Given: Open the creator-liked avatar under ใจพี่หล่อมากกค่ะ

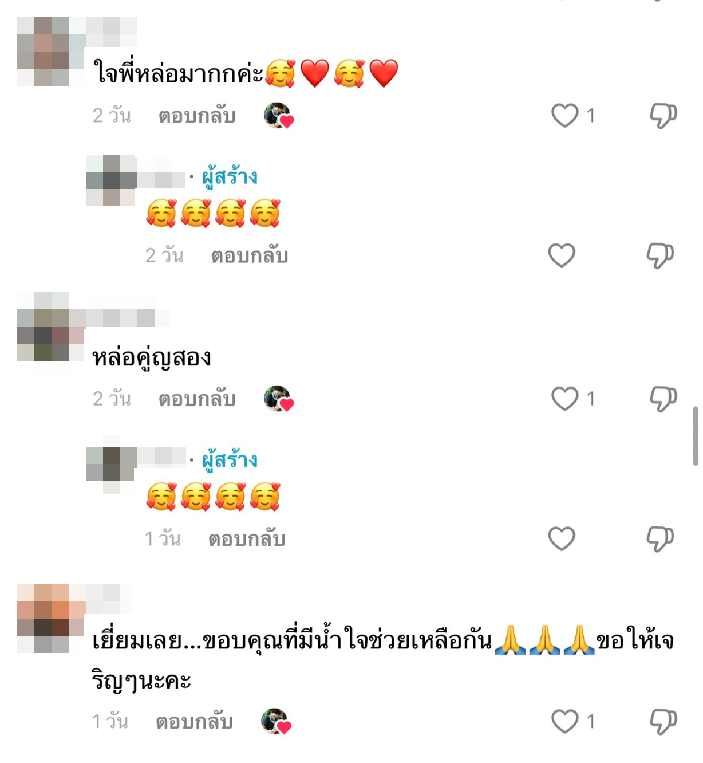Looking at the screenshot, I should point(278,116).
